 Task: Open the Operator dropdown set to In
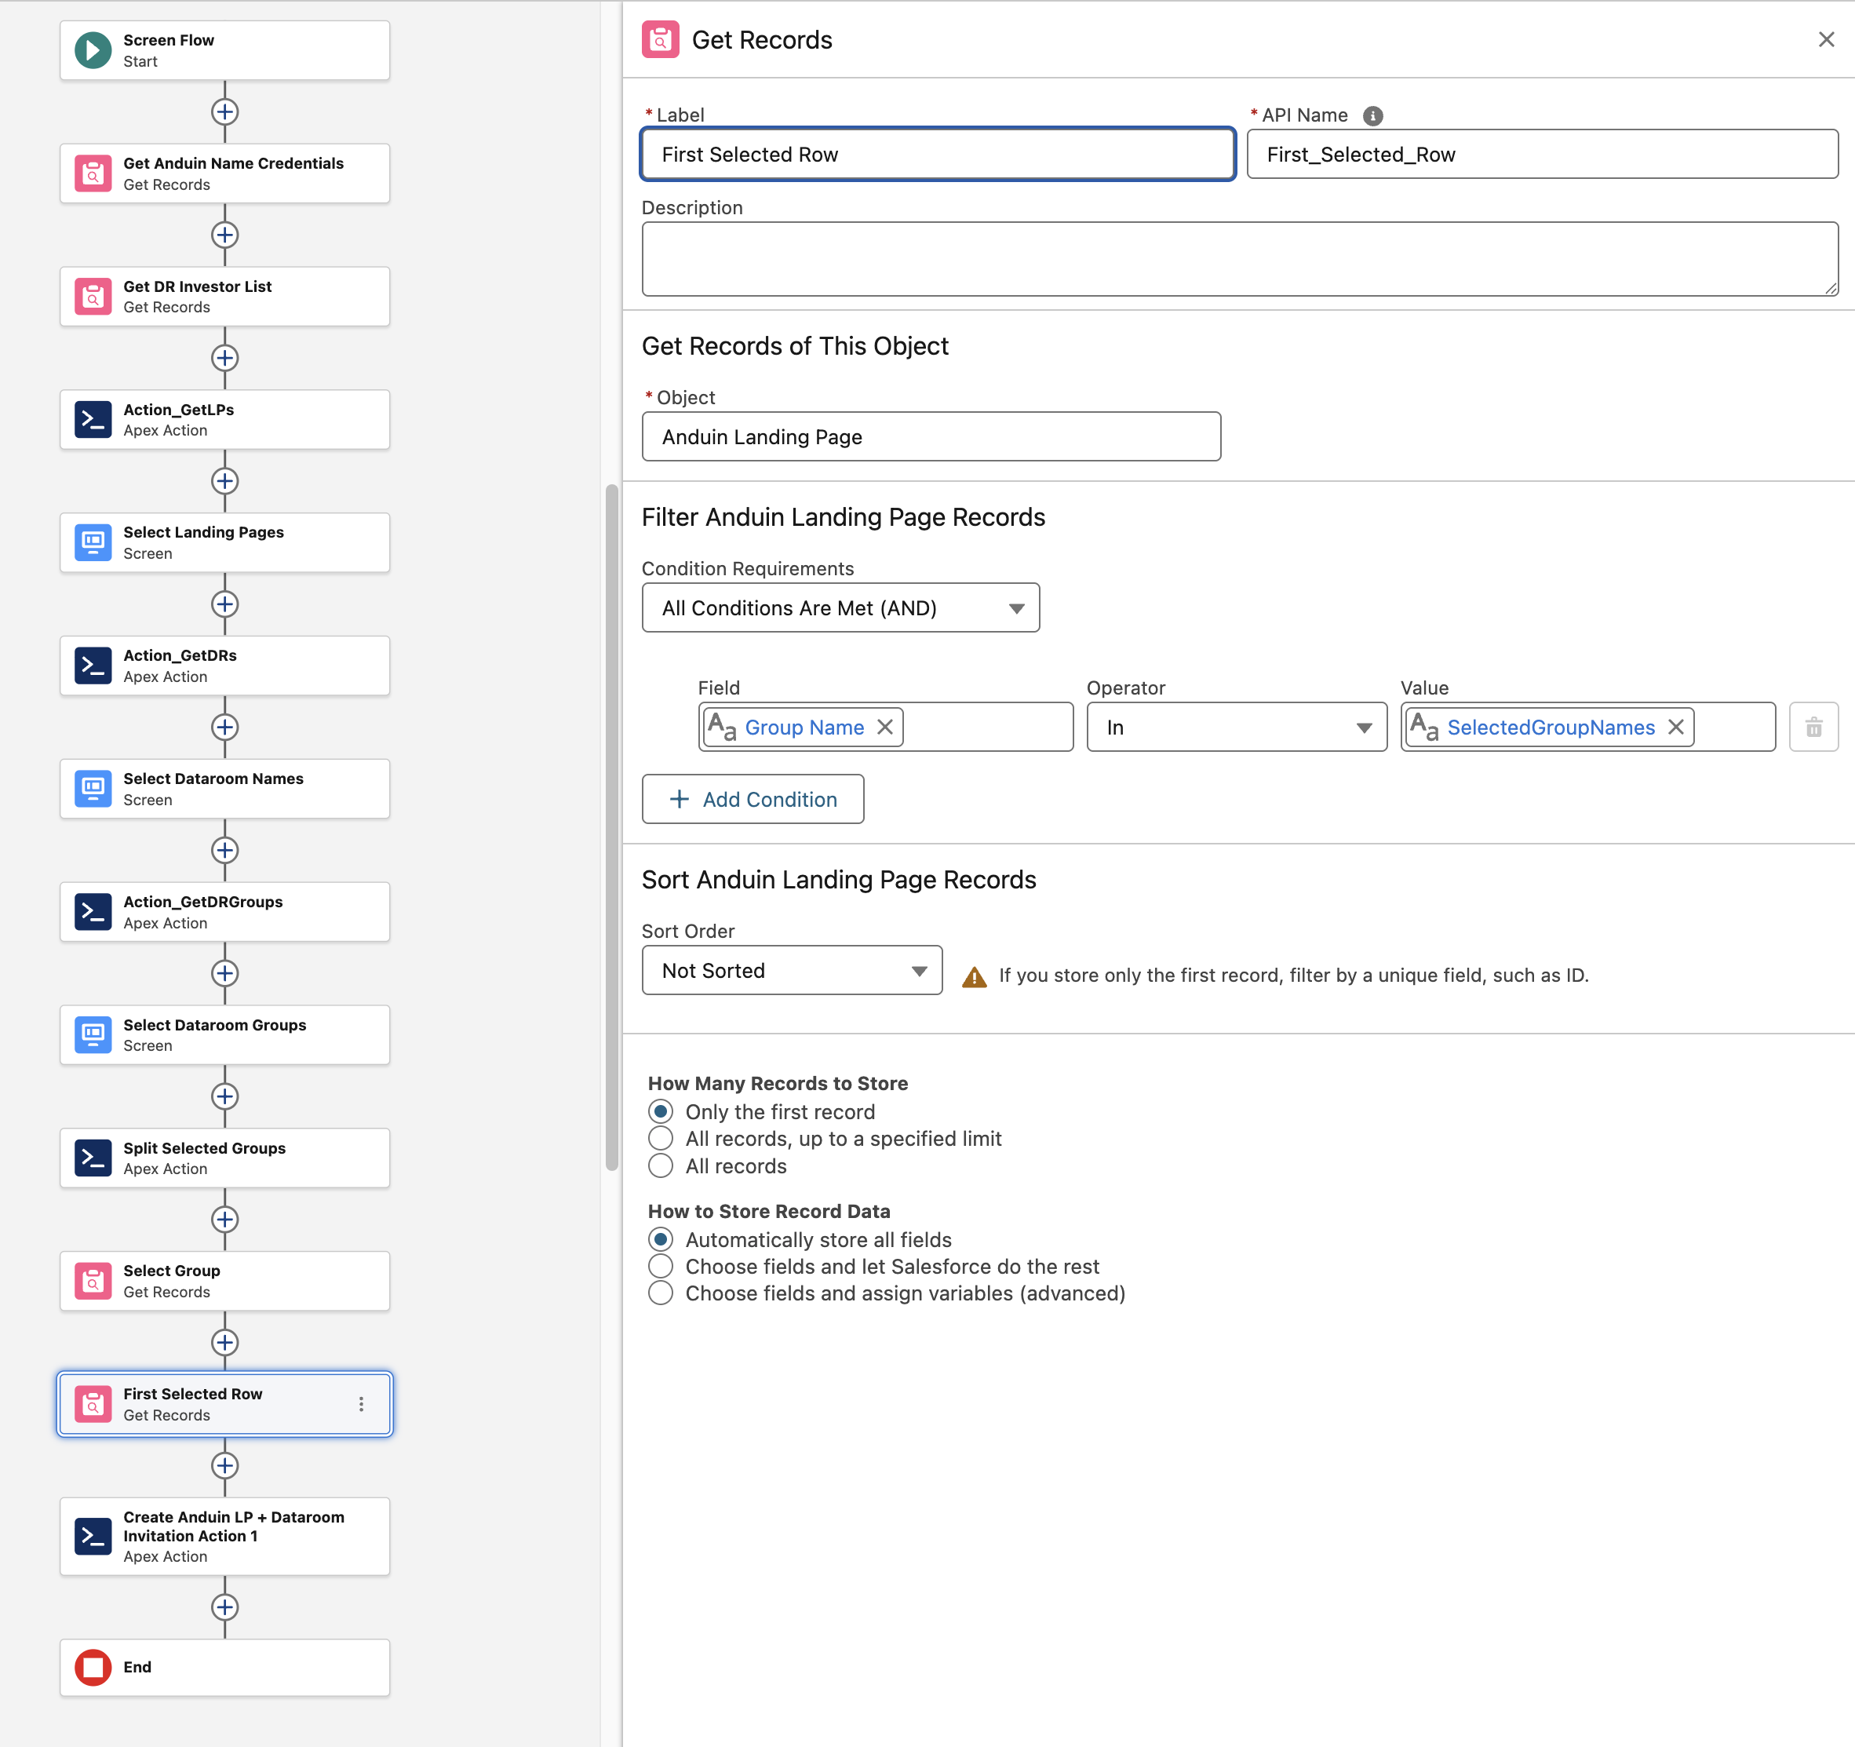pos(1237,727)
